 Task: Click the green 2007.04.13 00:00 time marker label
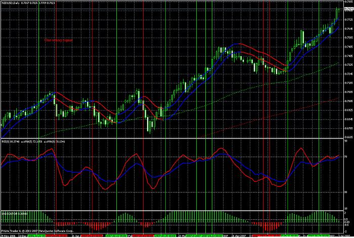pyautogui.click(x=213, y=236)
